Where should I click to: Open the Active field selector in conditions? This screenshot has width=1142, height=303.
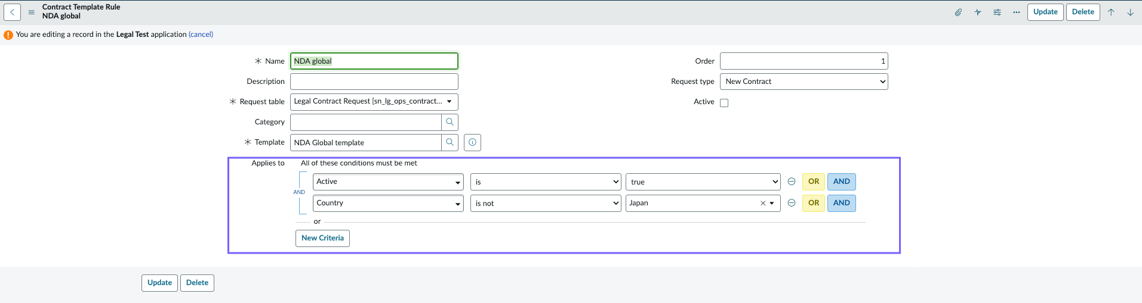coord(388,182)
